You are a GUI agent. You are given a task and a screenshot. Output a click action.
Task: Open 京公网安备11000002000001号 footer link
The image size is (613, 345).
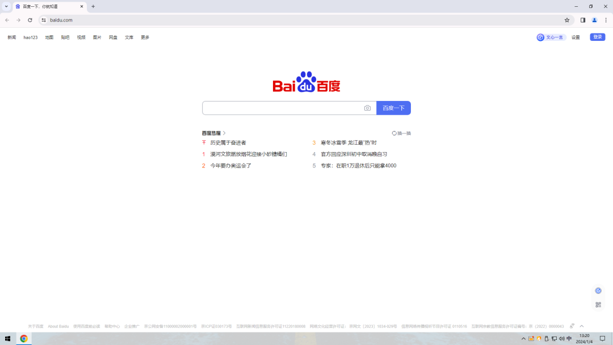(x=170, y=327)
